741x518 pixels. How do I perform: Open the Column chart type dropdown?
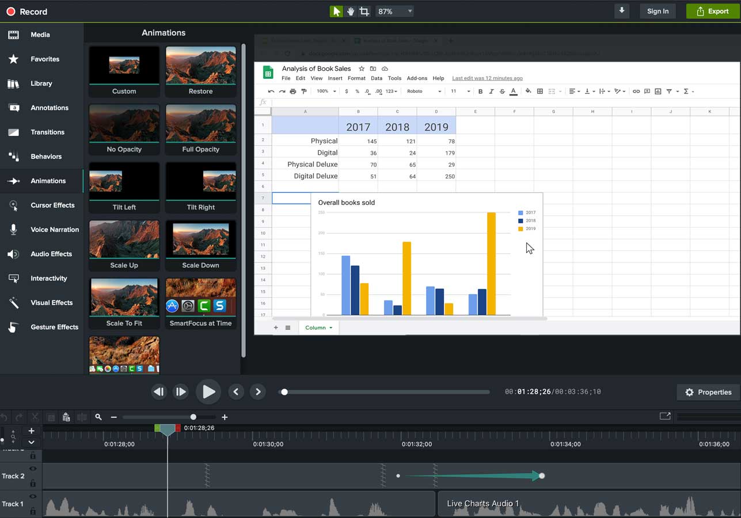(x=318, y=327)
